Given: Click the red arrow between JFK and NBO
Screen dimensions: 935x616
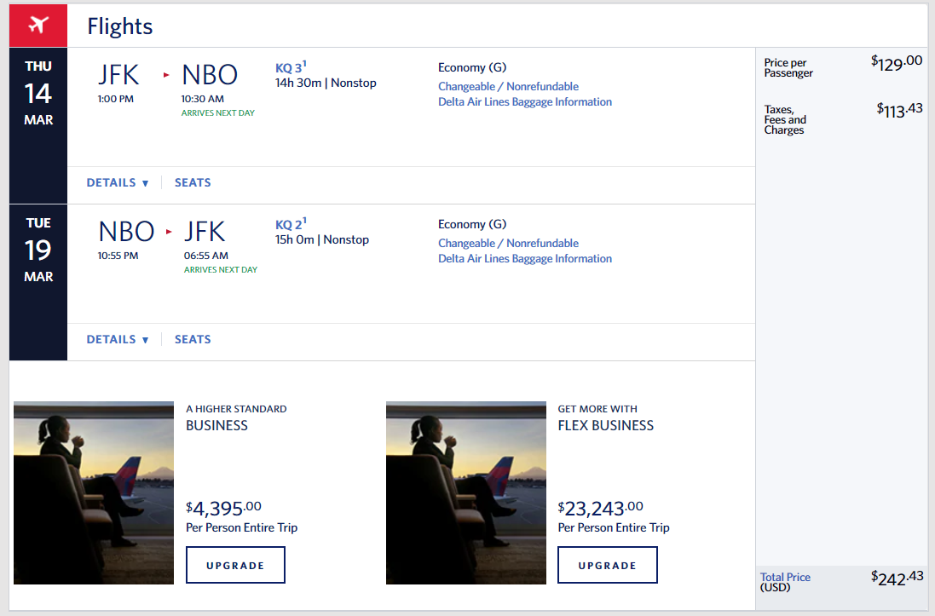Looking at the screenshot, I should pos(167,75).
